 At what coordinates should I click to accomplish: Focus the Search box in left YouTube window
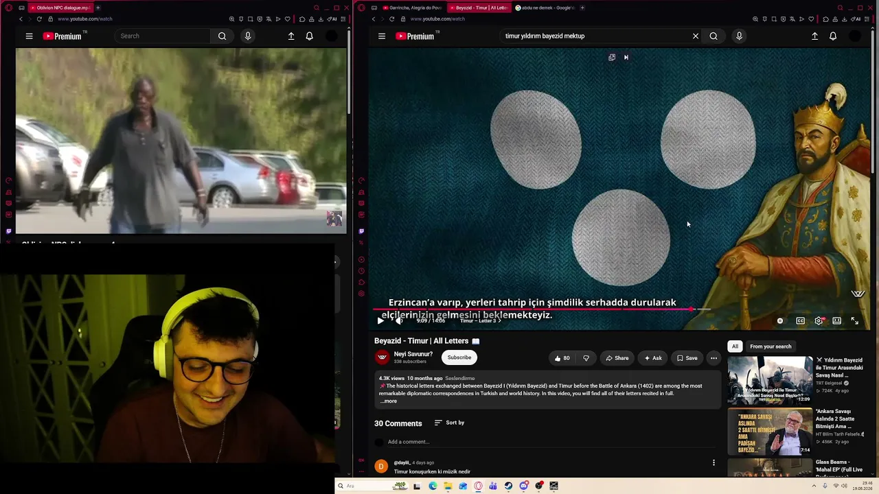coord(163,36)
